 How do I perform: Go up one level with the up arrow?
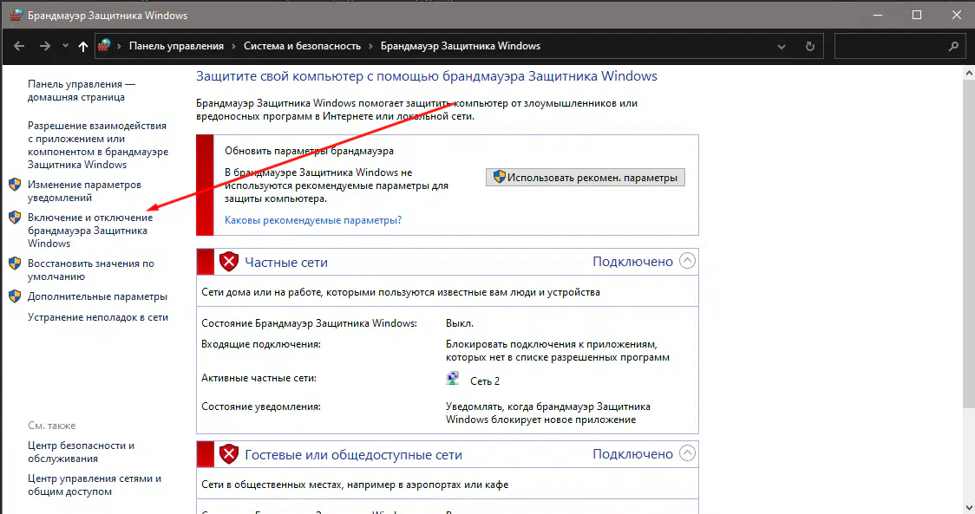tap(82, 46)
